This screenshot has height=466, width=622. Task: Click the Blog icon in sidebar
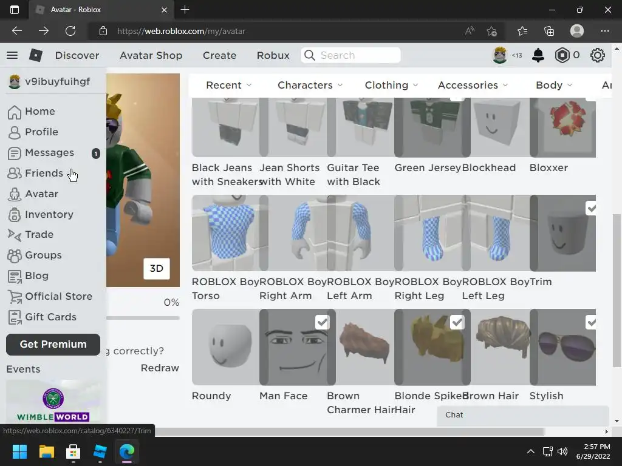point(15,276)
